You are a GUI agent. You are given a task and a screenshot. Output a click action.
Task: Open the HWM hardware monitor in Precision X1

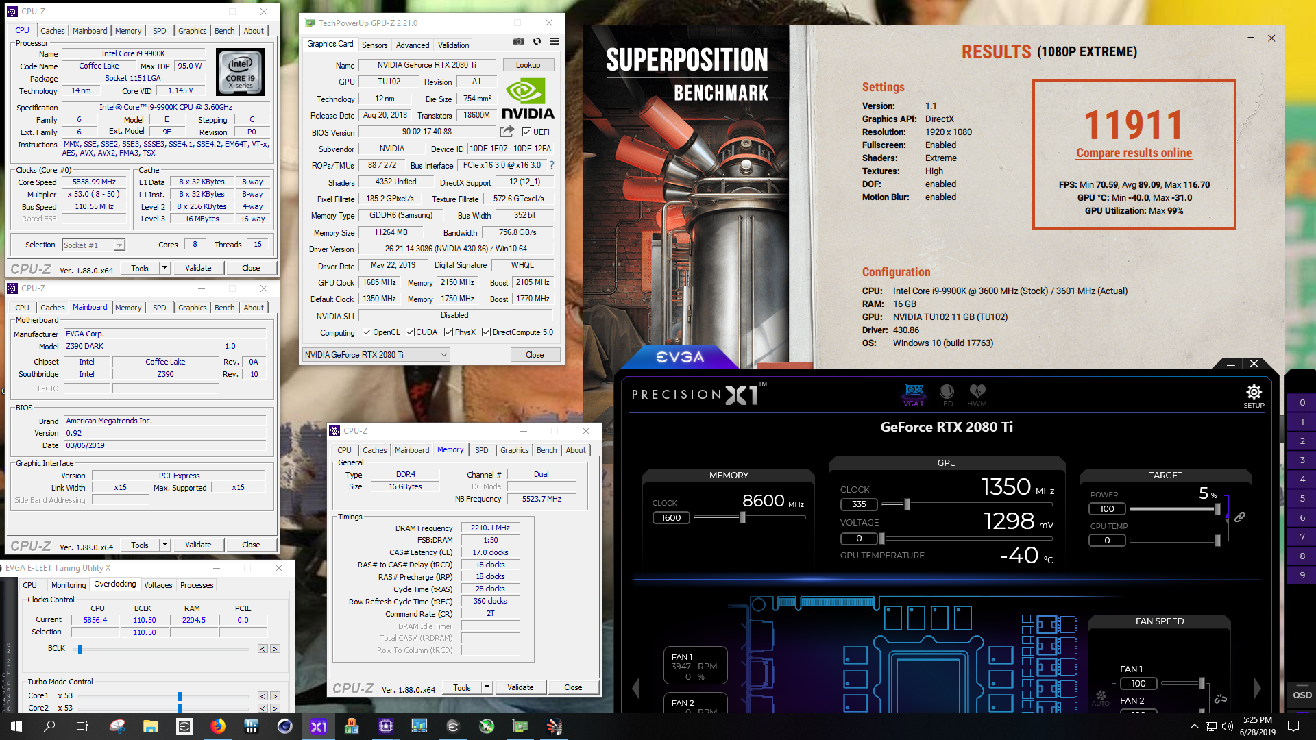(x=977, y=395)
